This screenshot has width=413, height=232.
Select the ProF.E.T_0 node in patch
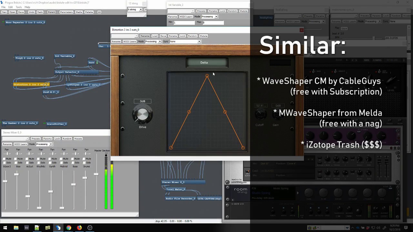pos(51,92)
